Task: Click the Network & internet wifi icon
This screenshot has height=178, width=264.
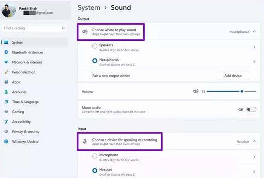Action: click(x=6, y=62)
